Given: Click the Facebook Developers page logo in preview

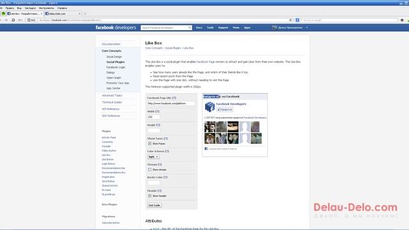Looking at the screenshot, I should click(210, 107).
